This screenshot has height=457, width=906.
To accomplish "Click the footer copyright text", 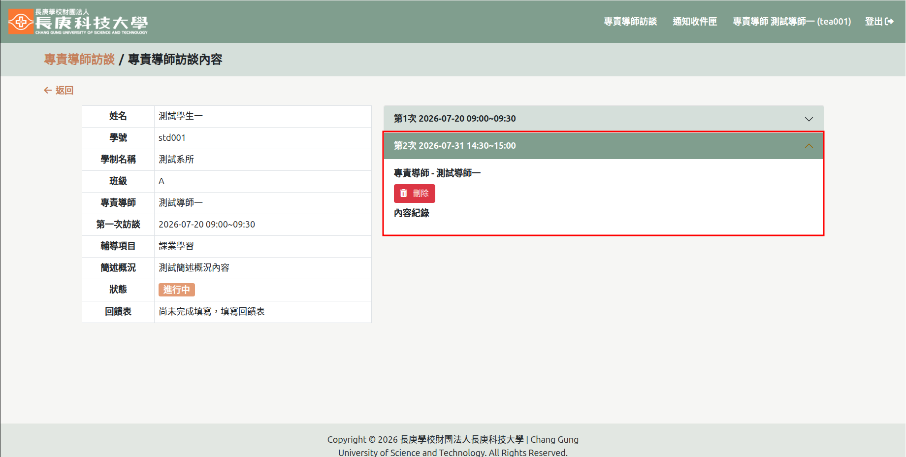I will click(x=453, y=446).
